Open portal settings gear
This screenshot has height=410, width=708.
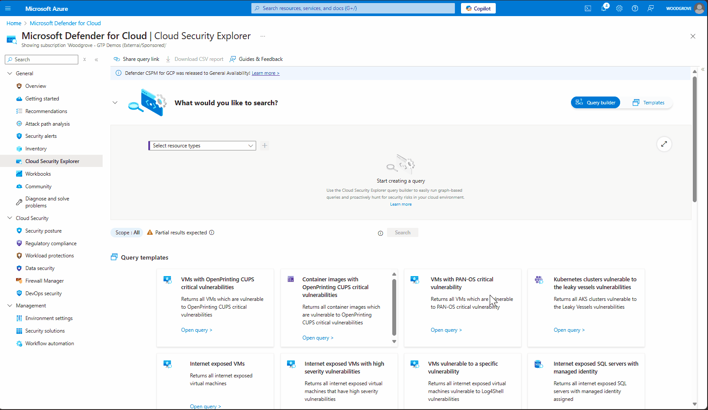(619, 8)
